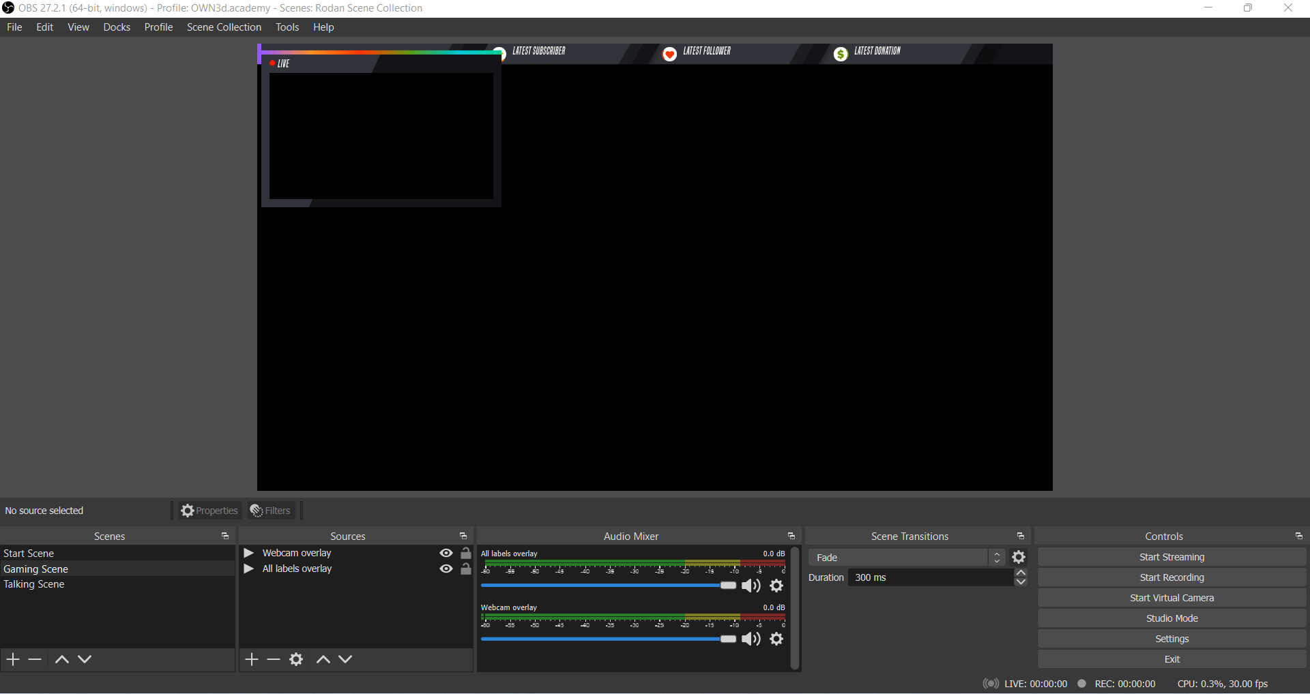Move source down with arrow icon
Image resolution: width=1310 pixels, height=694 pixels.
[x=346, y=659]
